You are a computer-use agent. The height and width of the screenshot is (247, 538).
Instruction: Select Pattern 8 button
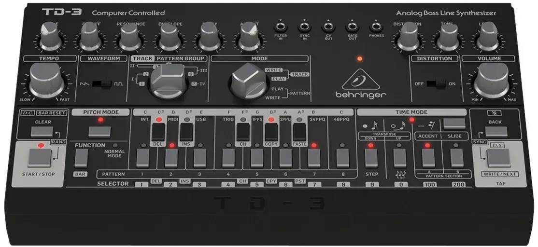(342, 158)
